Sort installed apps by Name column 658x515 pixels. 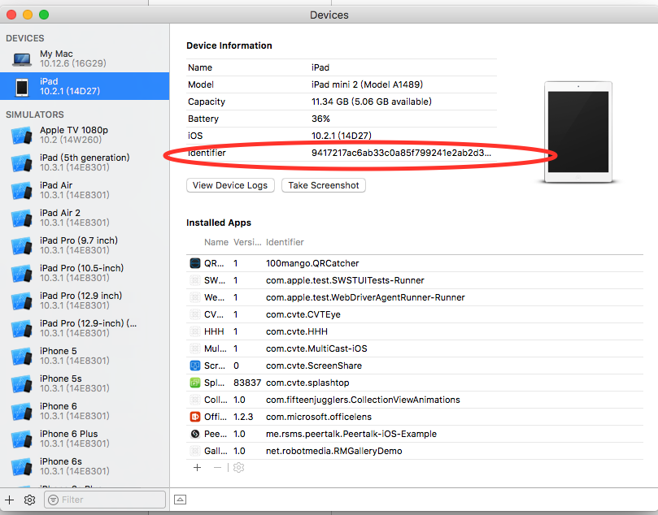pos(216,242)
